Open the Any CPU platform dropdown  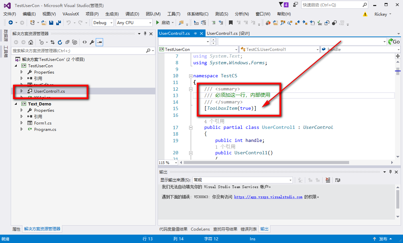coord(134,23)
